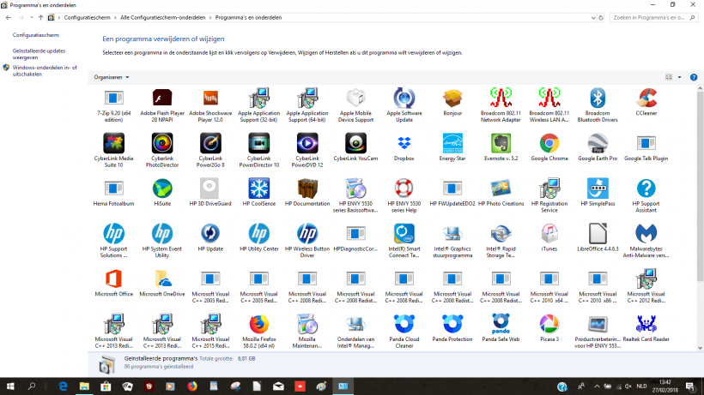704x395 pixels.
Task: Select Google Chrome in the program list
Action: pos(549,143)
